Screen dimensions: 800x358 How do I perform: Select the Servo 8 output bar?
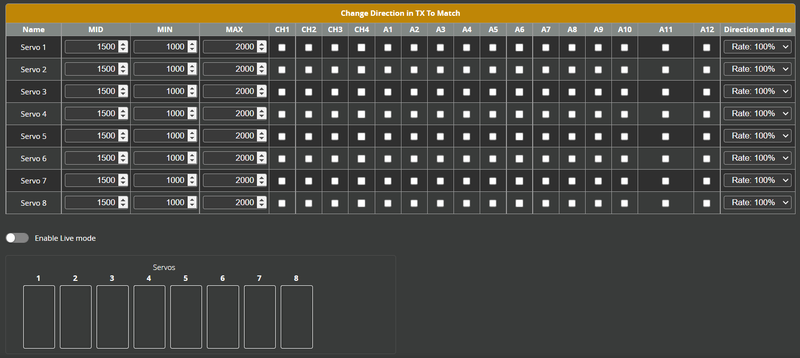click(x=297, y=316)
